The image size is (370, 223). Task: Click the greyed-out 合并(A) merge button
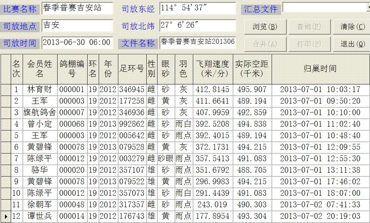point(265,44)
